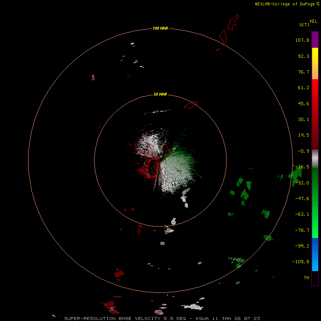Click the -47.6 velocity scale label
This screenshot has height=321, width=321.
[x=302, y=199]
